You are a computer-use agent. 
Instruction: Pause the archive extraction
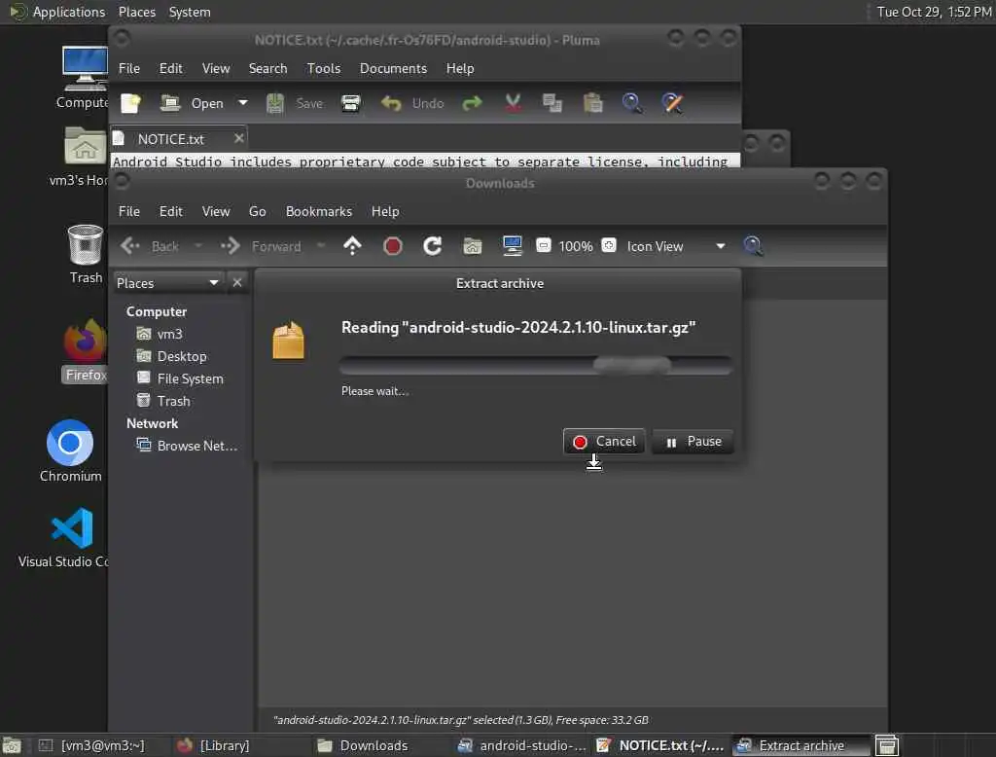point(693,441)
